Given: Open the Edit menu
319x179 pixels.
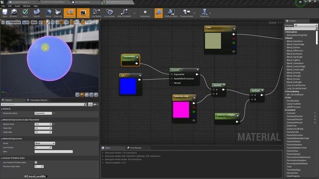Looking at the screenshot, I should [10, 6].
